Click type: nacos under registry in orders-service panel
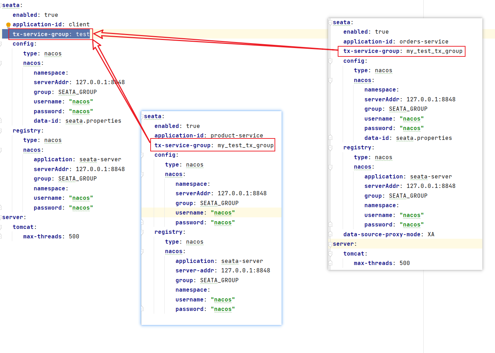Image resolution: width=495 pixels, height=353 pixels. coord(373,157)
